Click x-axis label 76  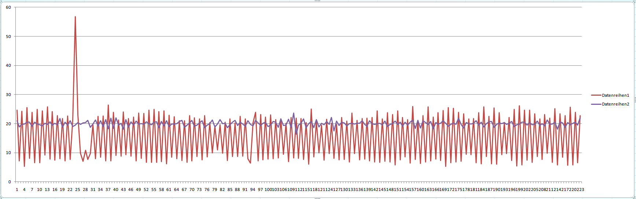click(x=207, y=190)
